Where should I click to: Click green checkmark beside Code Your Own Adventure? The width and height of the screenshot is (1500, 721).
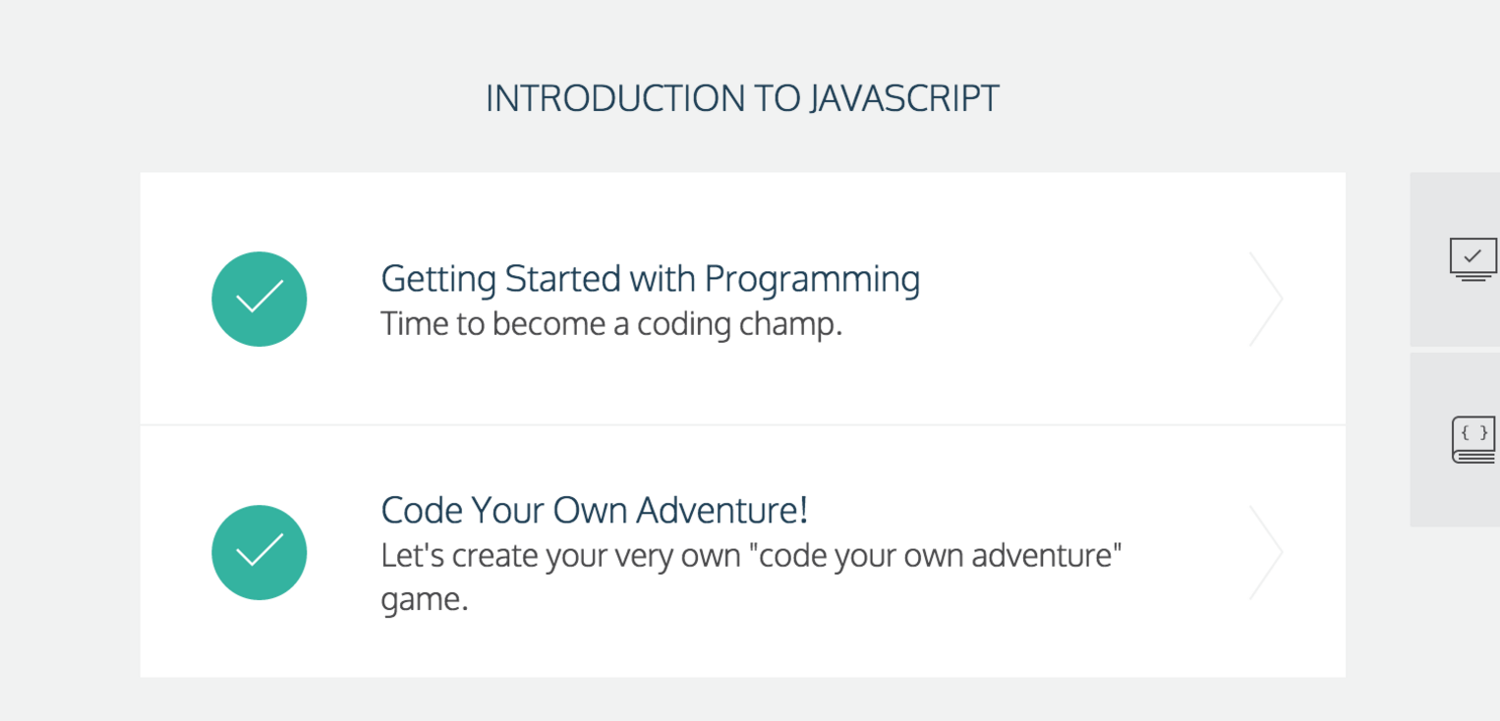pyautogui.click(x=260, y=552)
